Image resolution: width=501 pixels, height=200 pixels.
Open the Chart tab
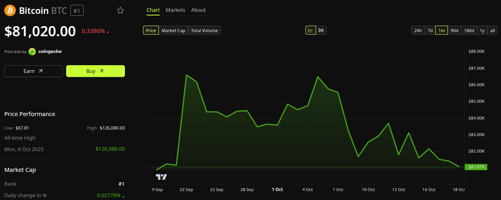point(153,10)
